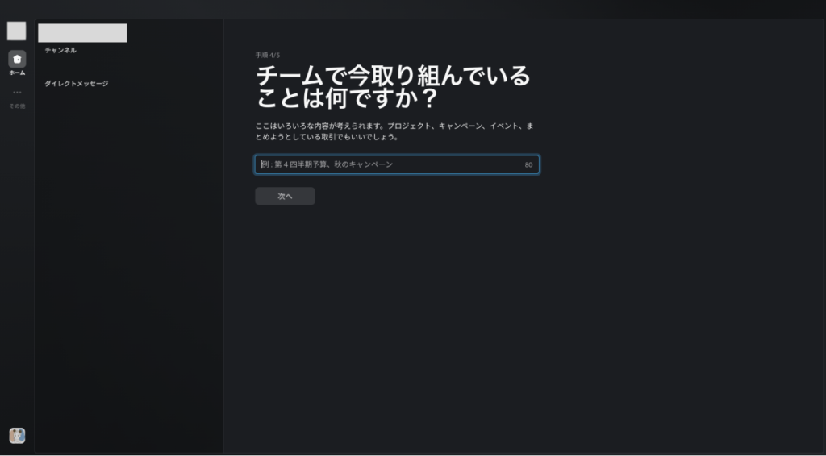Click the 手順 4/5 step indicator
The width and height of the screenshot is (826, 456).
click(x=268, y=56)
